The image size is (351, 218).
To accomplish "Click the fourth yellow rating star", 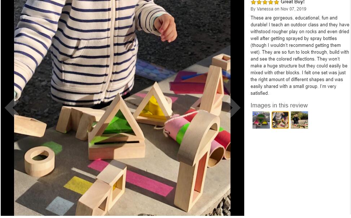I will click(x=271, y=2).
